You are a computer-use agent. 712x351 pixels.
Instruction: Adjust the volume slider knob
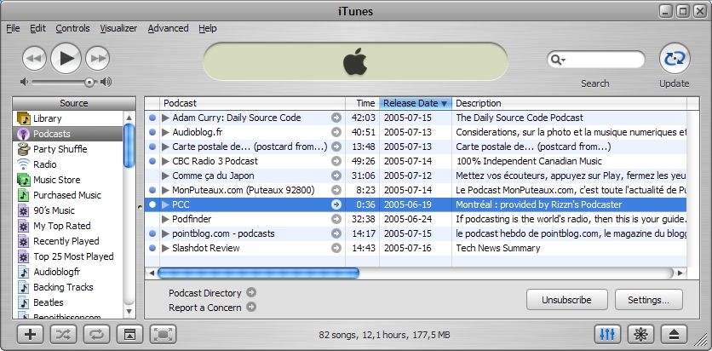(x=89, y=82)
